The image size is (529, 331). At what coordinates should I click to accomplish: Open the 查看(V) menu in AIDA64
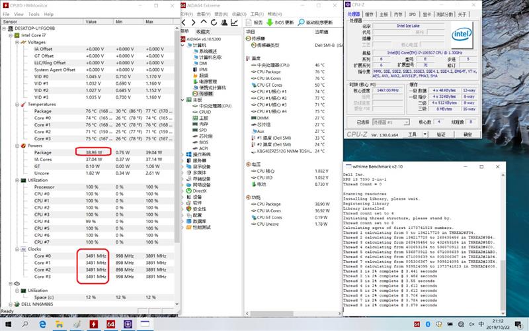coord(204,14)
